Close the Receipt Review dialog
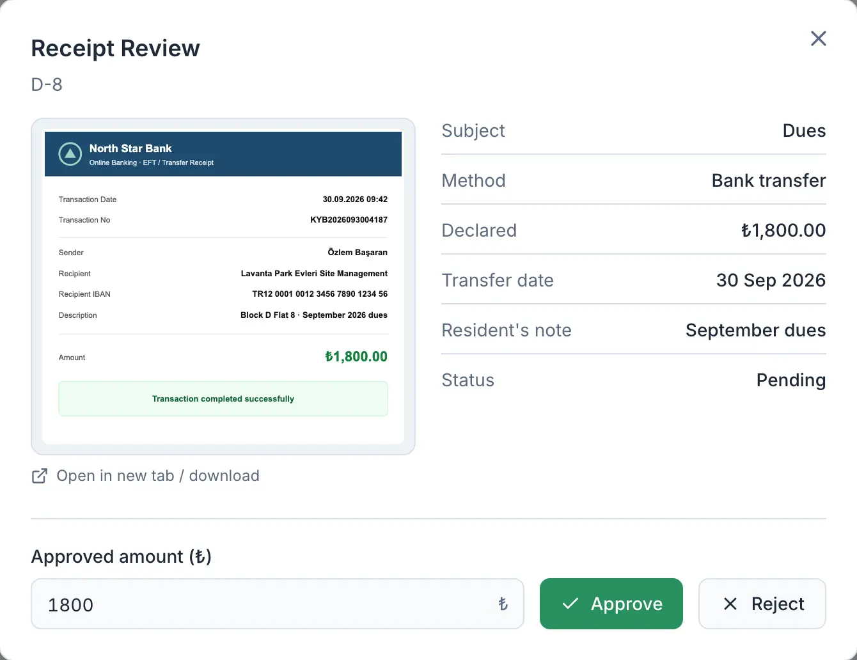The height and width of the screenshot is (660, 857). pyautogui.click(x=818, y=38)
